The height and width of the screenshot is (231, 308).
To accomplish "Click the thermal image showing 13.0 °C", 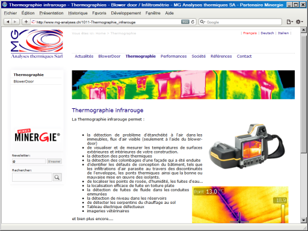I will click(x=240, y=205).
